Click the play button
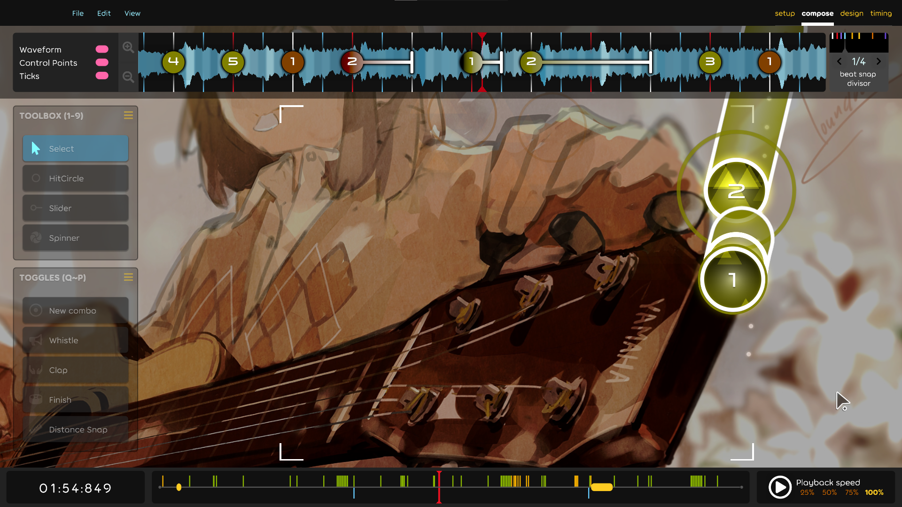The image size is (902, 507). pyautogui.click(x=780, y=487)
